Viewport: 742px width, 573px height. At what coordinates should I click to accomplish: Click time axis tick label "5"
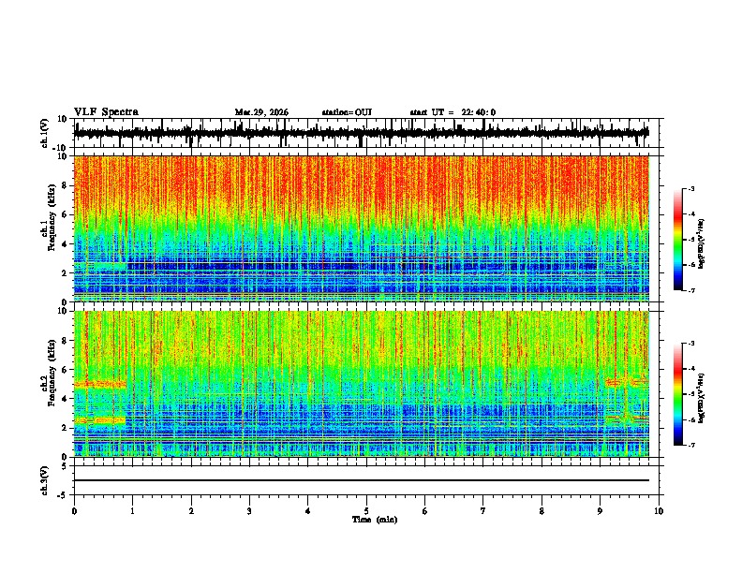[x=366, y=511]
